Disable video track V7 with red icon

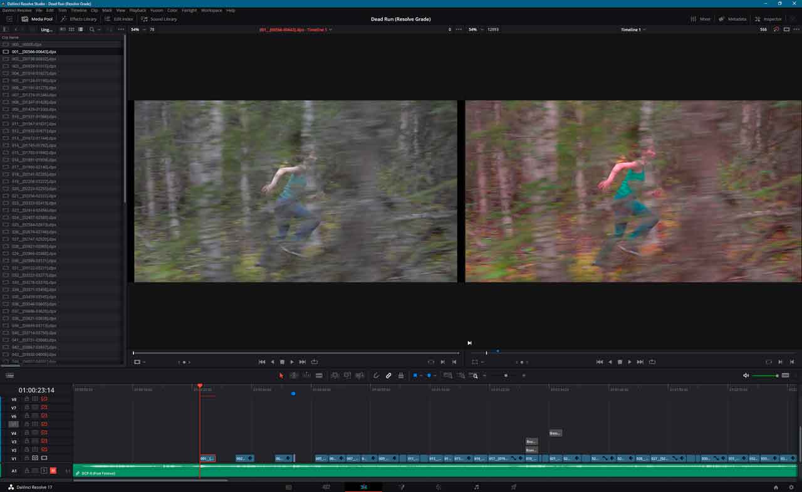[x=44, y=407]
